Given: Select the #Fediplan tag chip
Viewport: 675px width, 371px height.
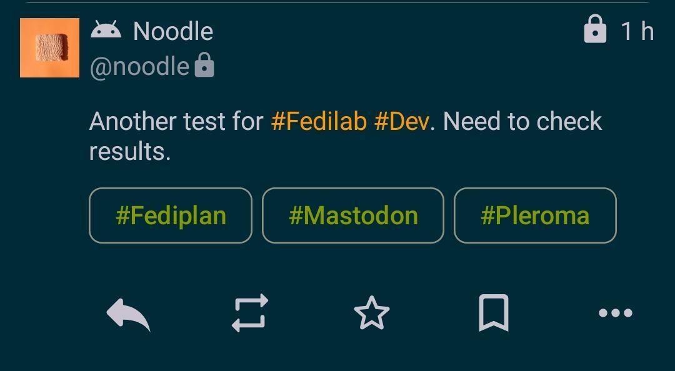Looking at the screenshot, I should [171, 215].
